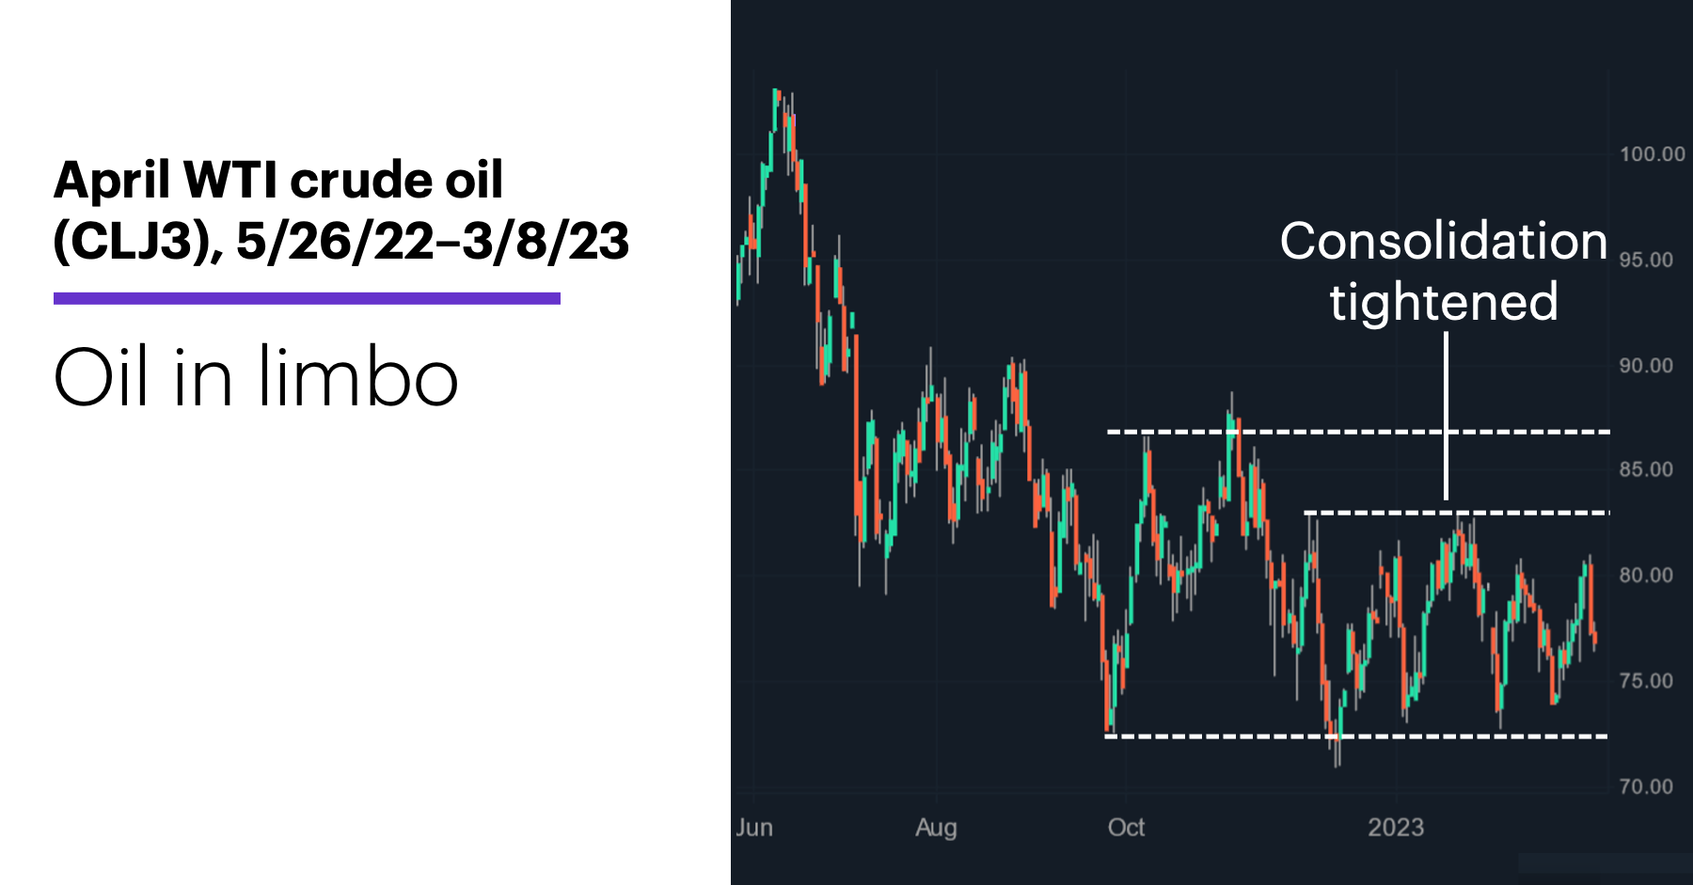Click the Oct label on time axis

coord(1126,828)
